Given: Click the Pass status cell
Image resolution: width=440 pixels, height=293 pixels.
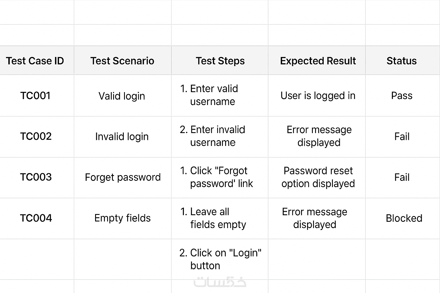Looking at the screenshot, I should [x=402, y=96].
